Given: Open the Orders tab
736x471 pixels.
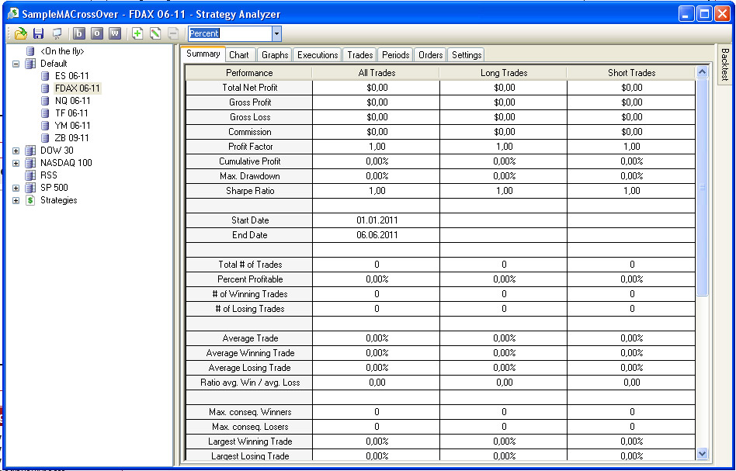Looking at the screenshot, I should (x=430, y=55).
